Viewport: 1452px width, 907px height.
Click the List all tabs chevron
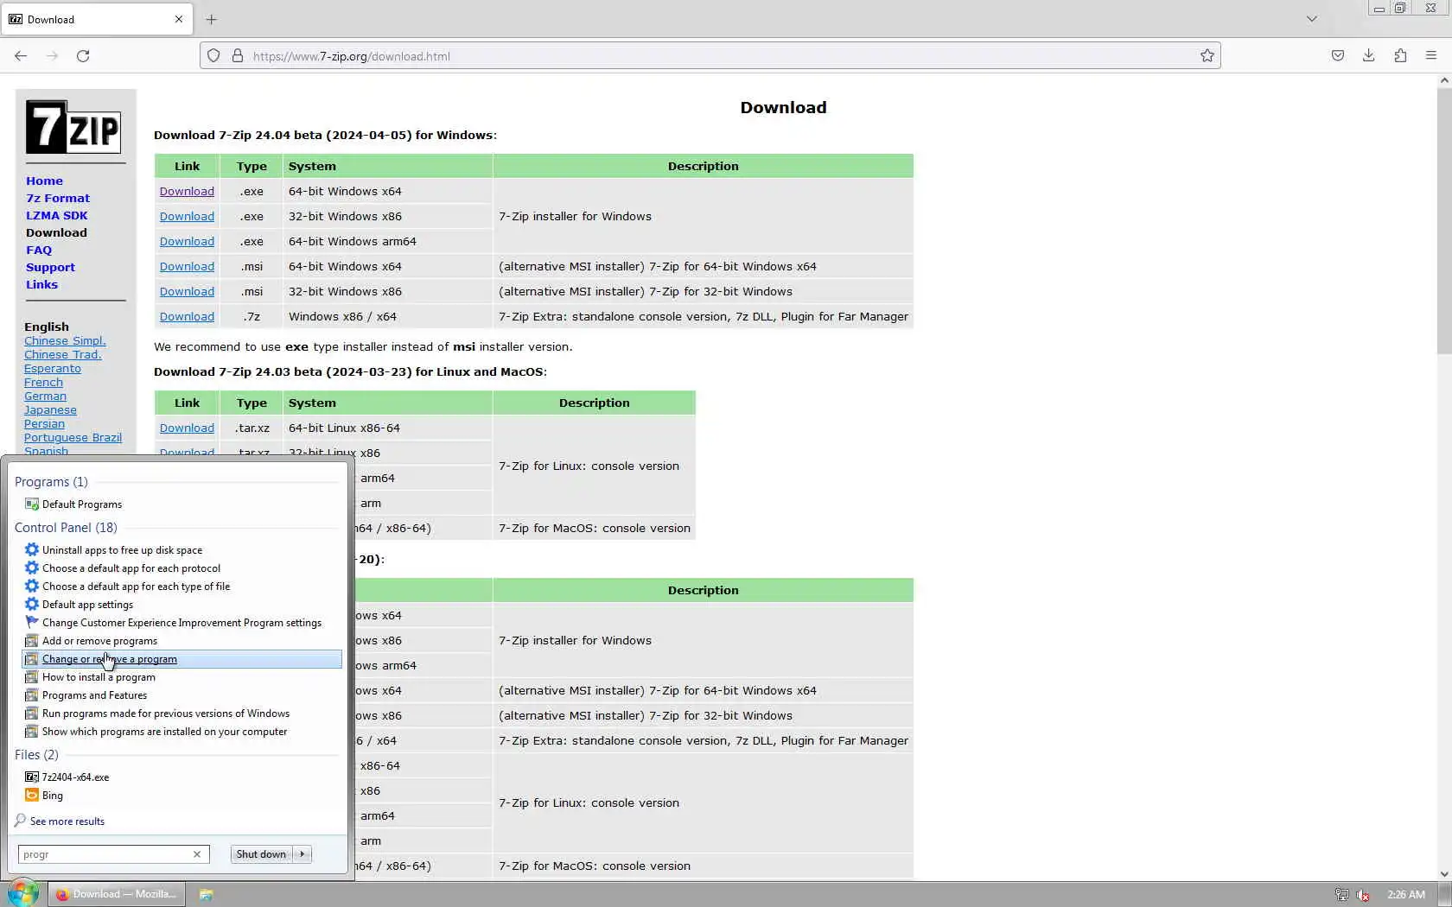(x=1311, y=19)
